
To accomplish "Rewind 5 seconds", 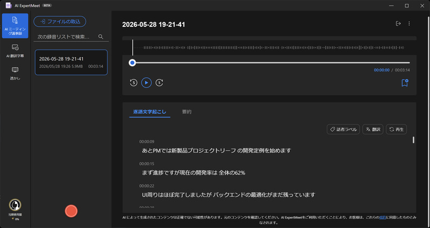I will coord(133,83).
